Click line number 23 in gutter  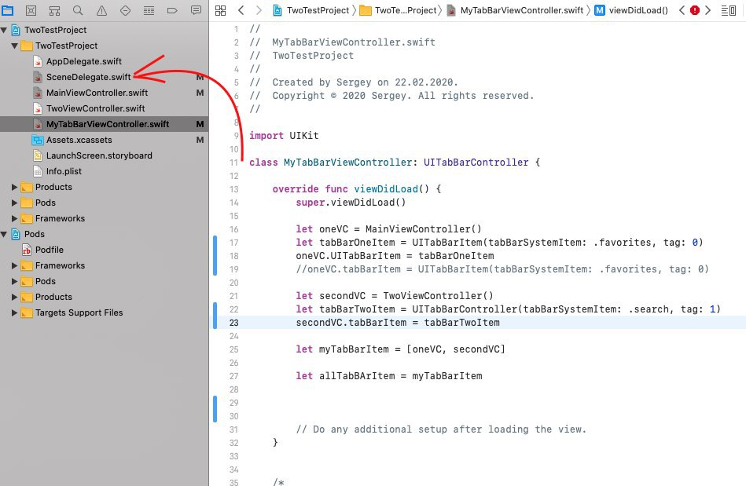point(233,323)
